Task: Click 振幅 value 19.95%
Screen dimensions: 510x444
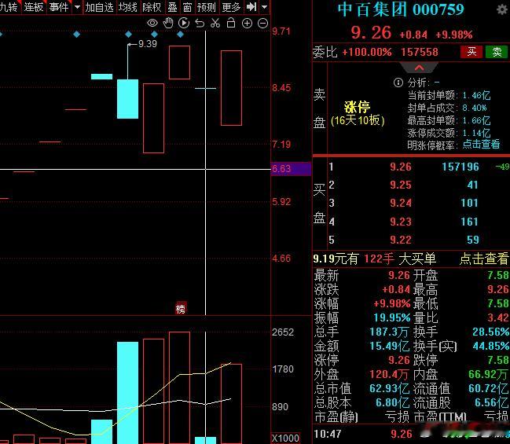Action: tap(392, 317)
